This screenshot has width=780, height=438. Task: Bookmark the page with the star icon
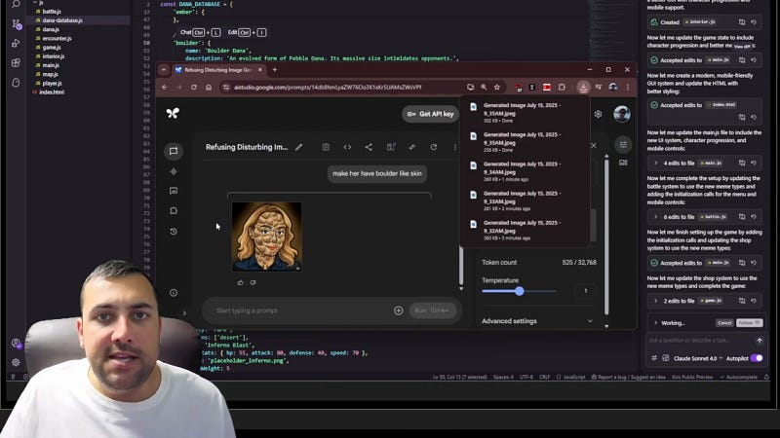pos(497,87)
